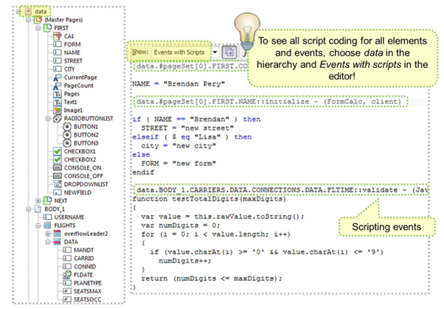The height and width of the screenshot is (309, 444).
Task: Select the CONSOLE_ON button element
Action: coord(83,169)
